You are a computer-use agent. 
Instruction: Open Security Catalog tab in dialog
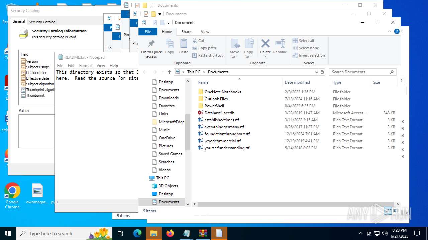coord(42,22)
